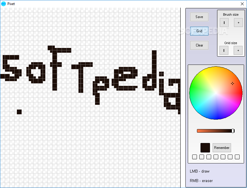Click the current color preview swatch
The height and width of the screenshot is (188, 247).
(205, 148)
